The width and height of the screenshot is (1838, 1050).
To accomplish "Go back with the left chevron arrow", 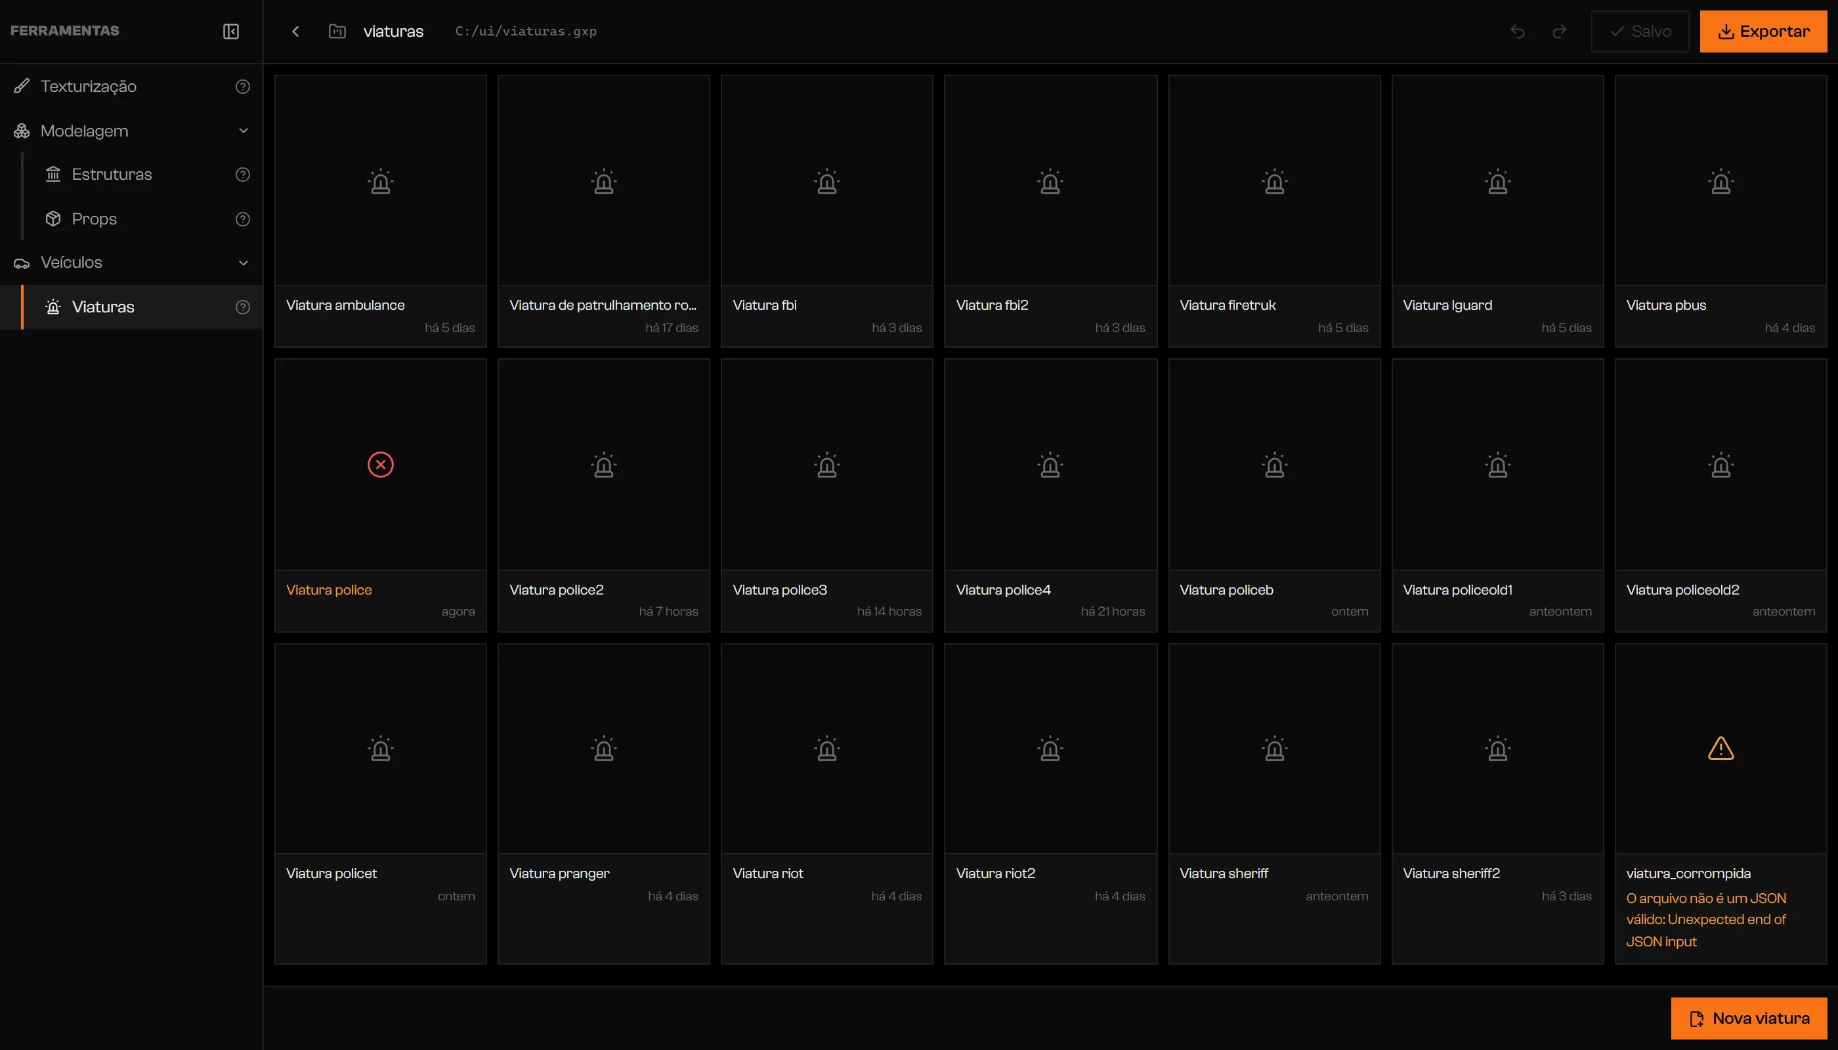I will [295, 31].
